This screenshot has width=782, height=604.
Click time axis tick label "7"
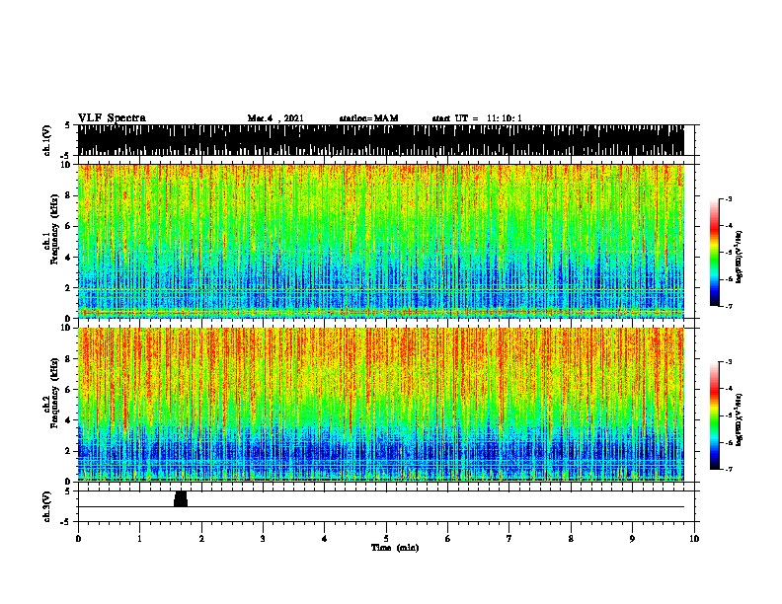pyautogui.click(x=509, y=539)
